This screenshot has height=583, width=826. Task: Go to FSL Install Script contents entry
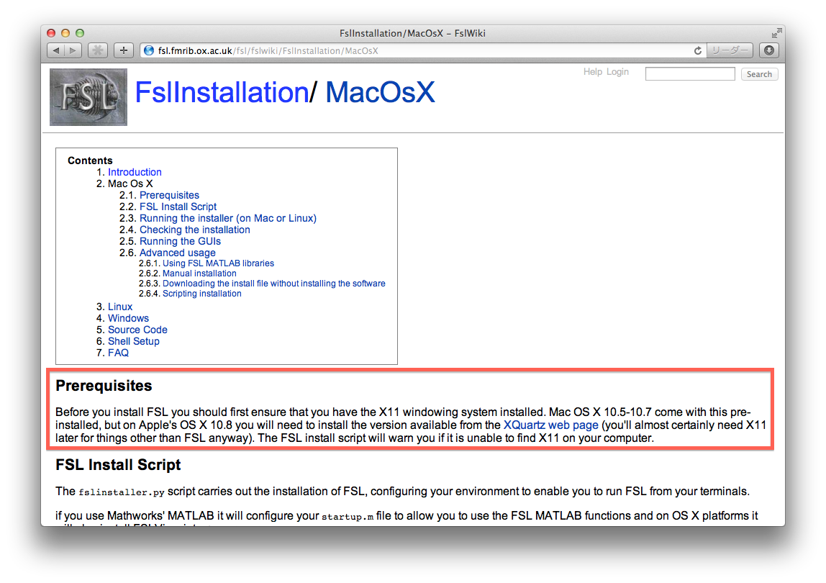coord(178,207)
